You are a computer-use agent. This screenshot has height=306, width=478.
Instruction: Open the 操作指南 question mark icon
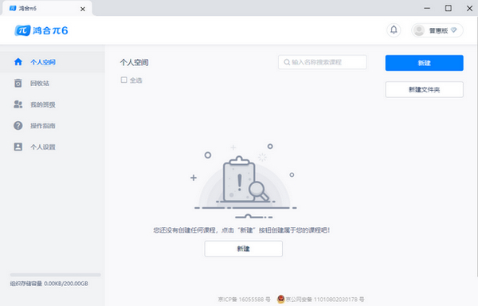[x=18, y=126]
